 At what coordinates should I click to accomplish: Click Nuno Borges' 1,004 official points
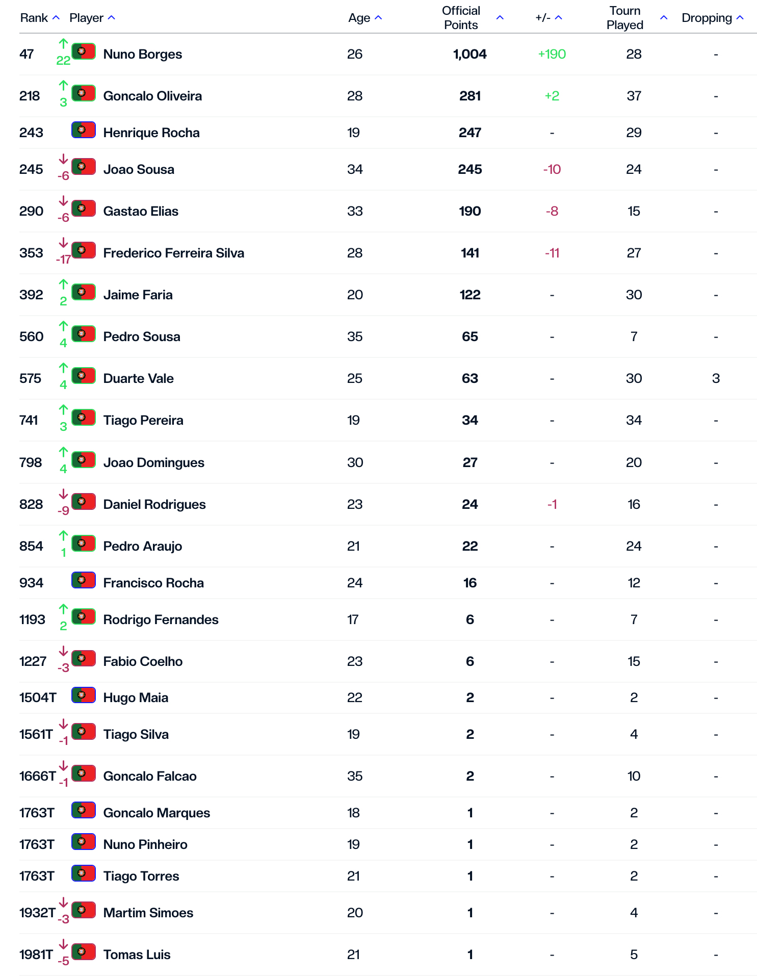point(469,54)
